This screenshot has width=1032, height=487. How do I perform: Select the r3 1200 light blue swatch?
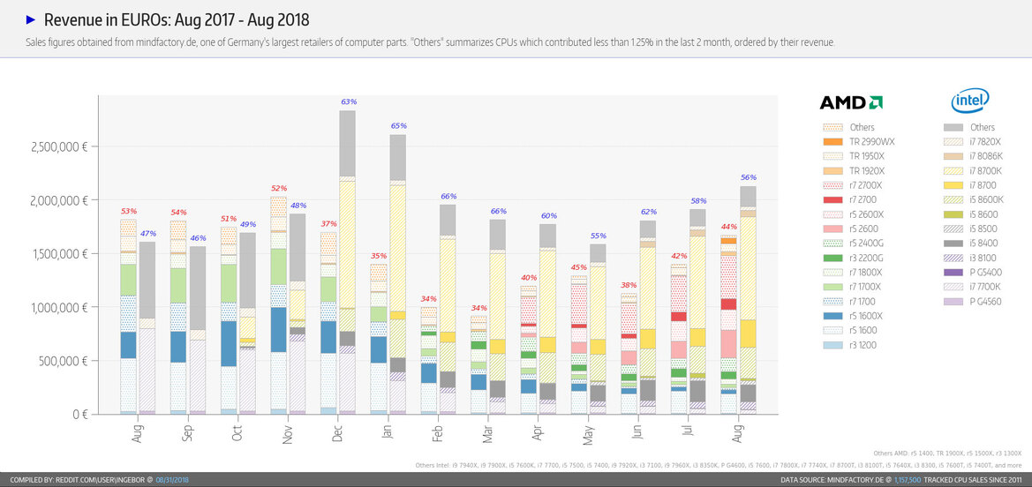(832, 345)
